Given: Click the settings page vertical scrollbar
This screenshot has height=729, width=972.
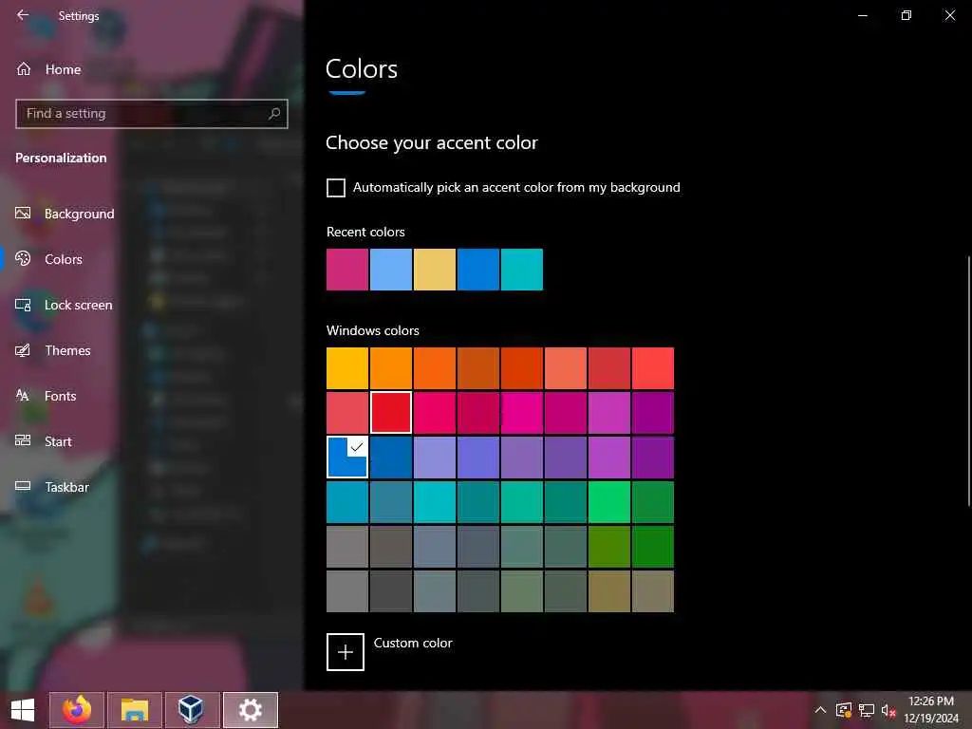Looking at the screenshot, I should click(969, 381).
